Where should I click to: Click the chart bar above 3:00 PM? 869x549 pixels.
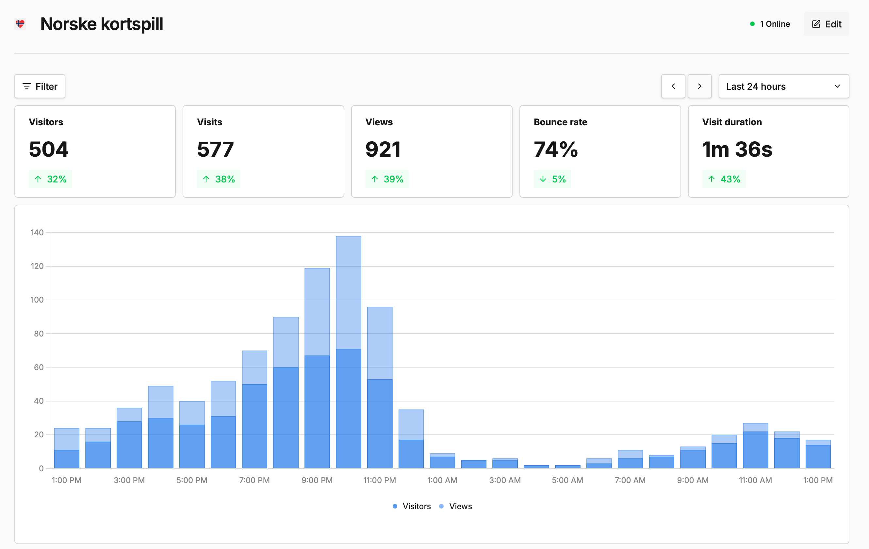129,438
